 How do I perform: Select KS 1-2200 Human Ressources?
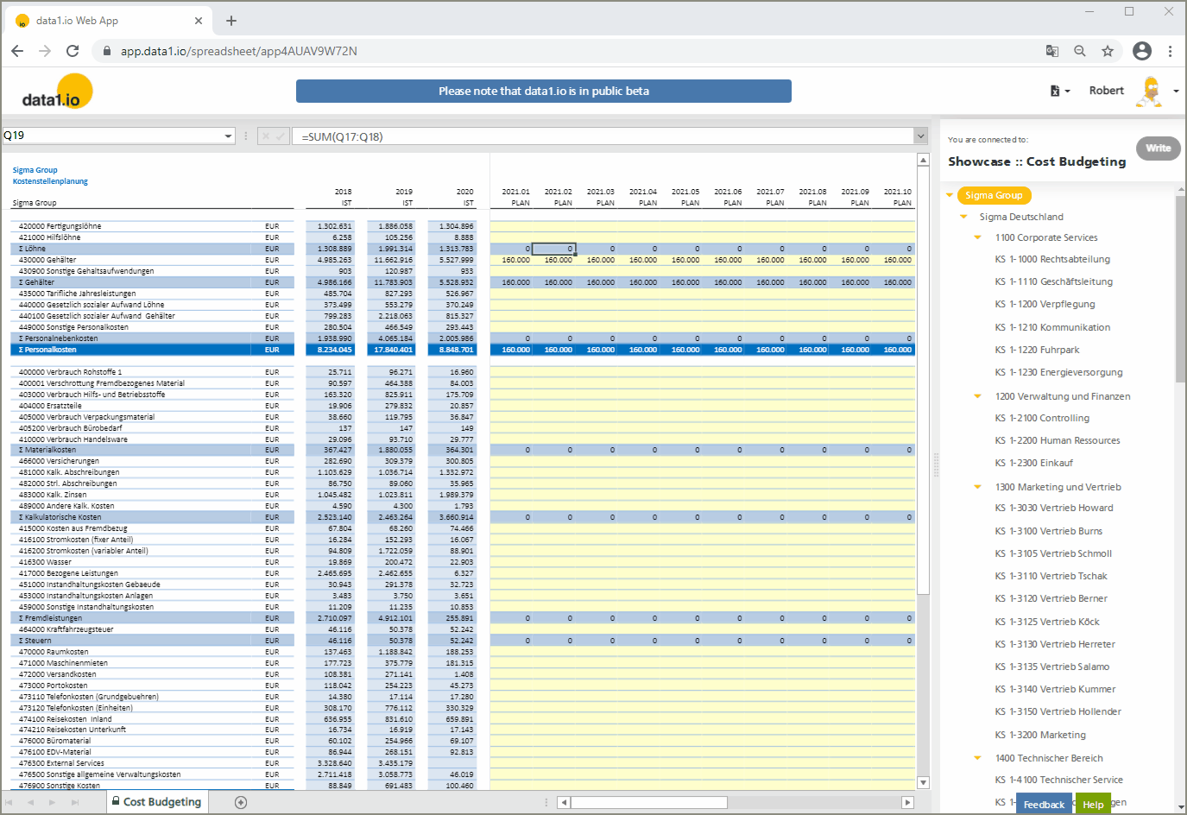1058,440
